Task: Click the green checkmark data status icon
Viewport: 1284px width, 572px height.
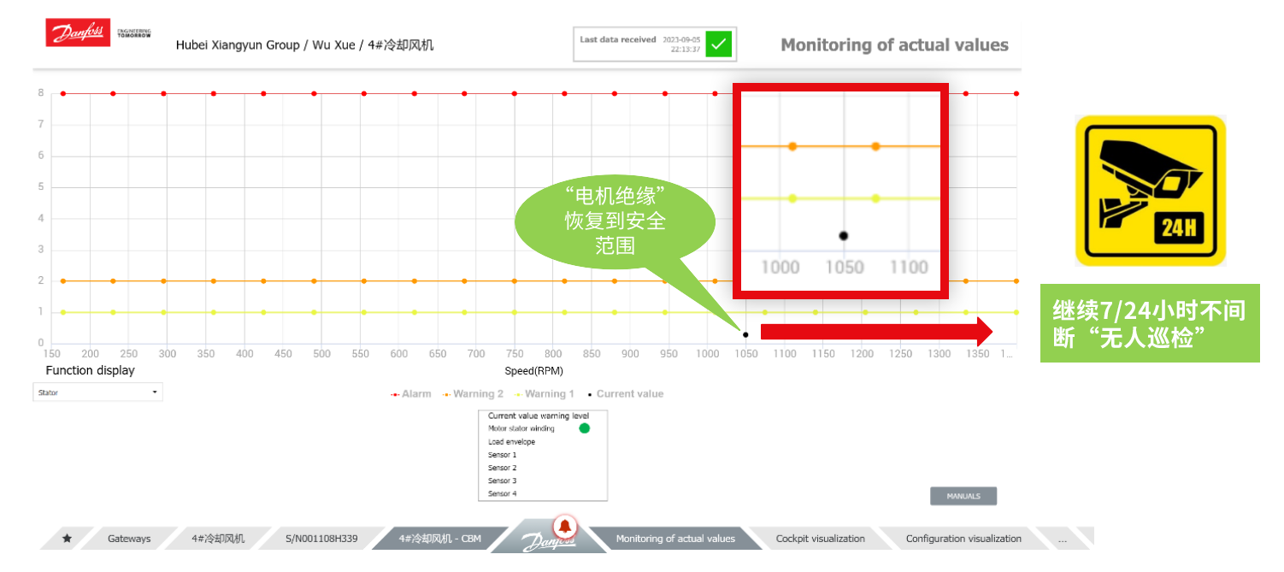Action: (x=719, y=44)
